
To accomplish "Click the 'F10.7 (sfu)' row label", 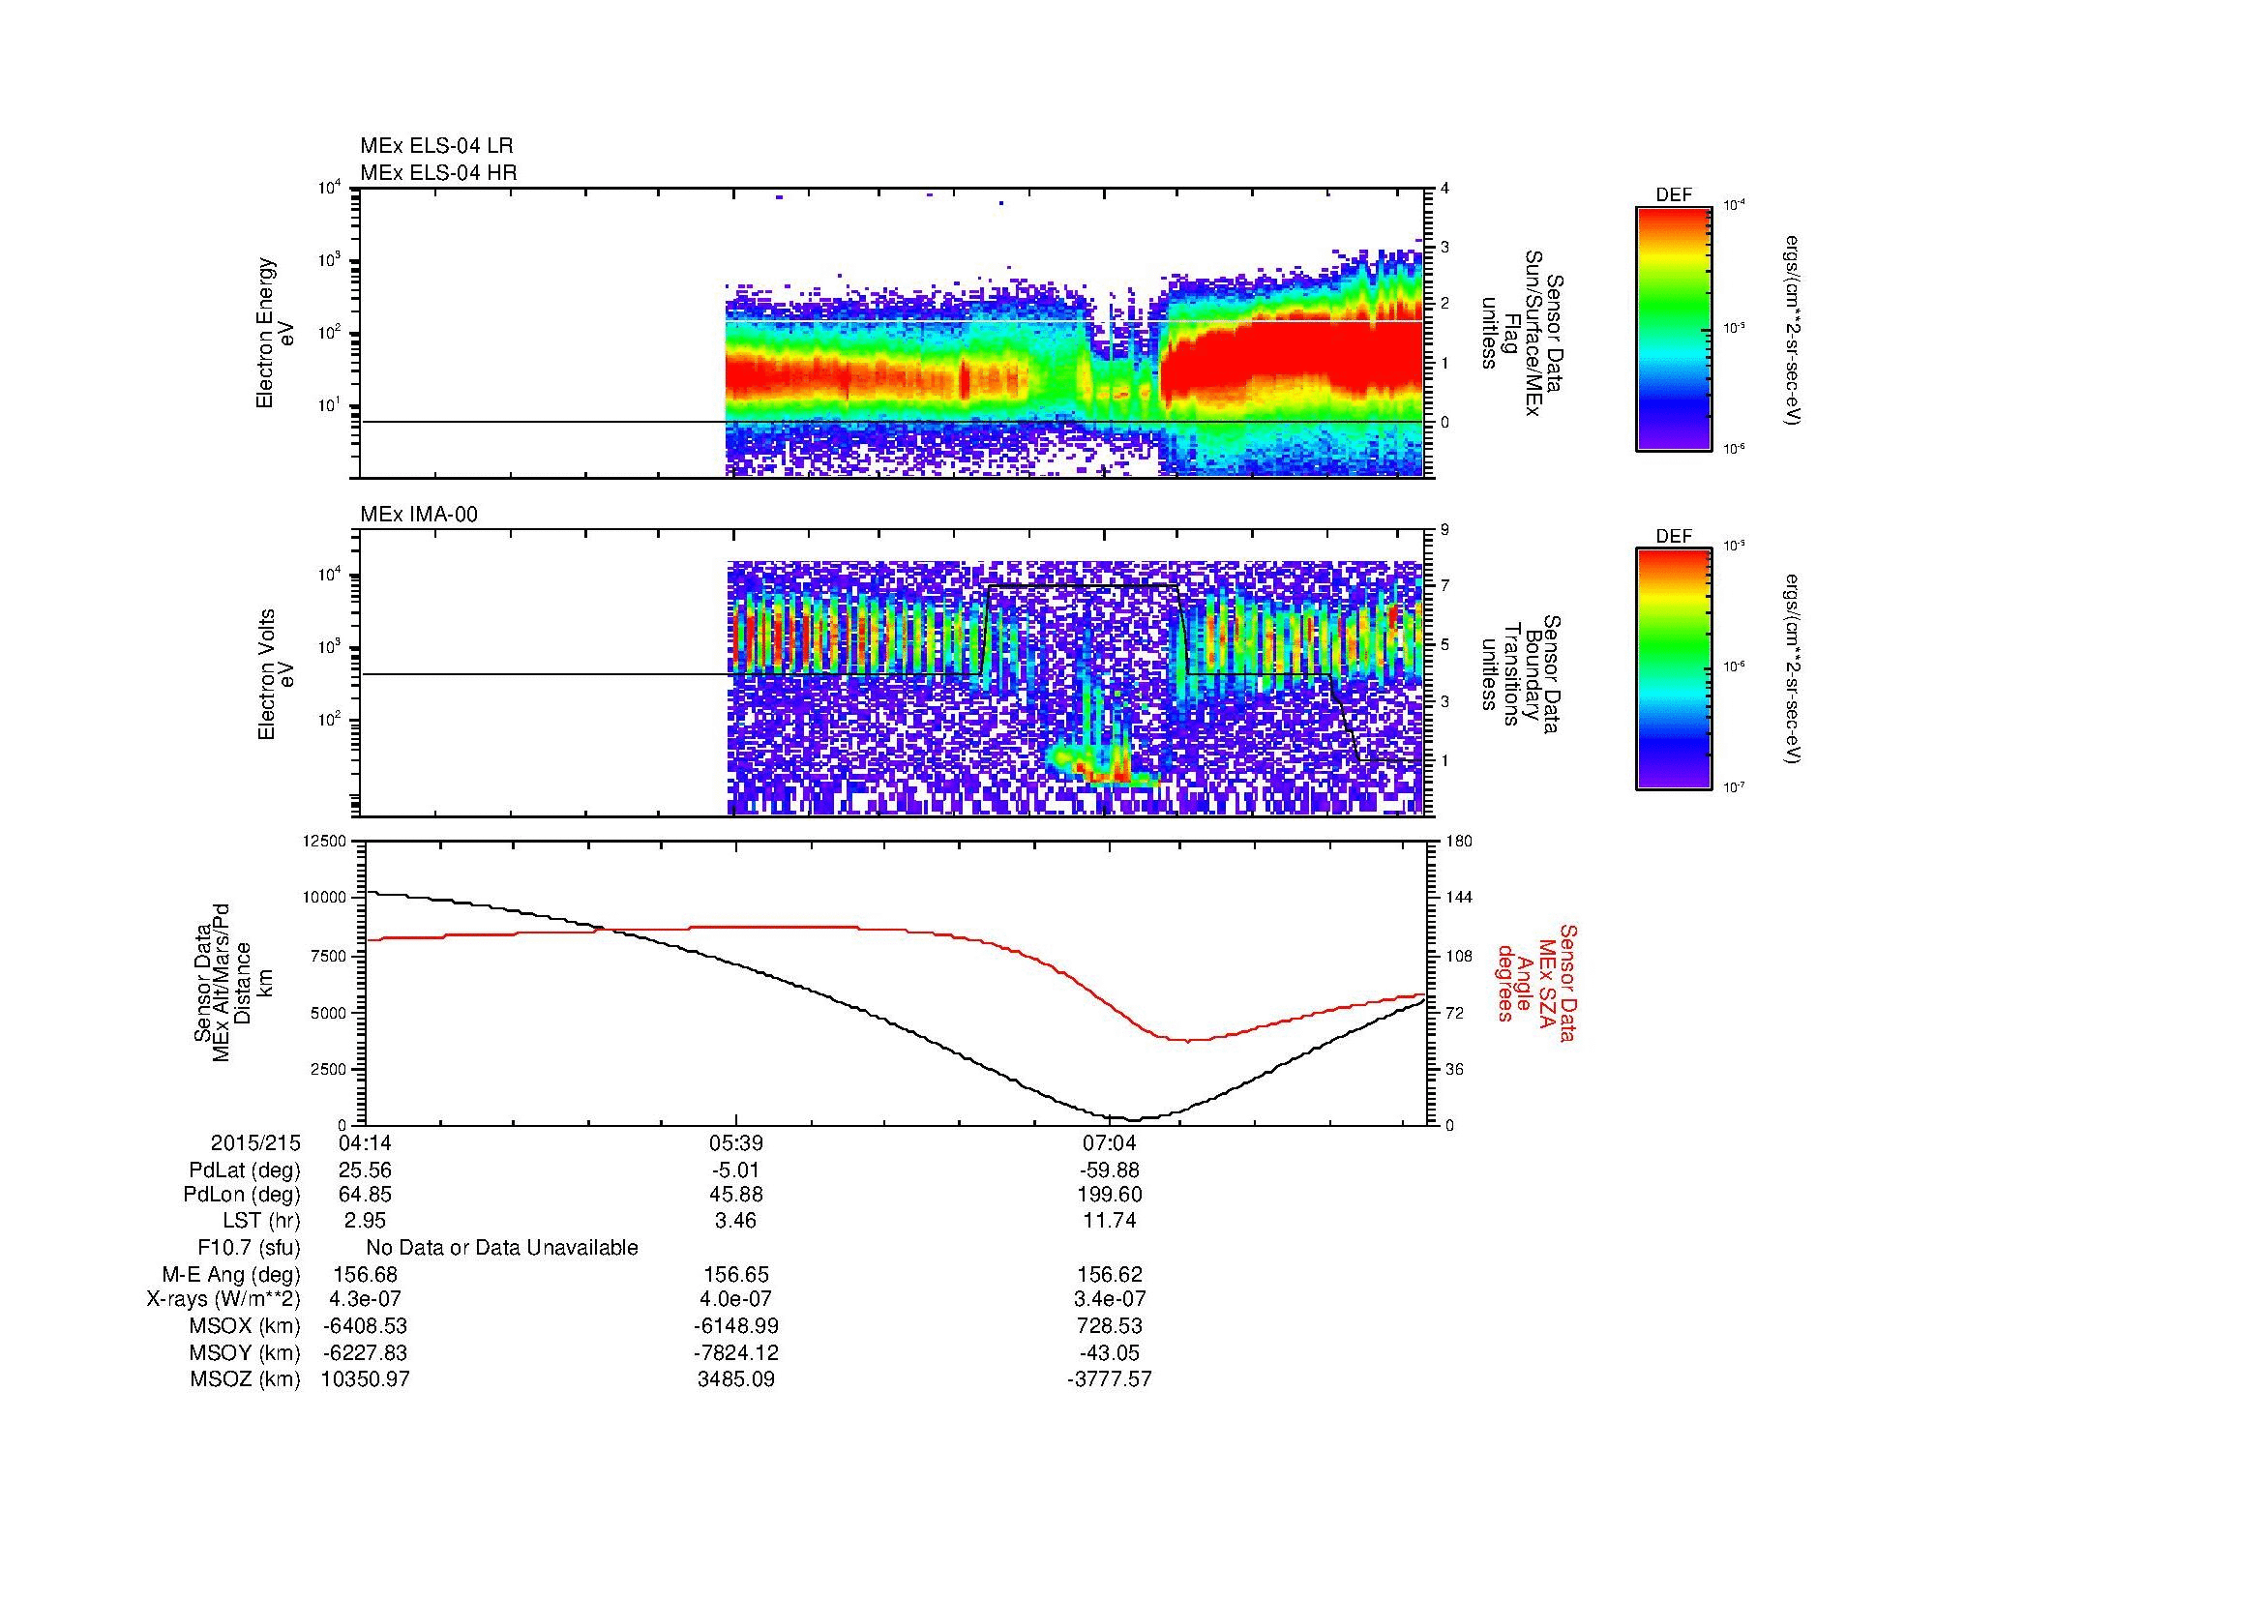I will pos(249,1248).
